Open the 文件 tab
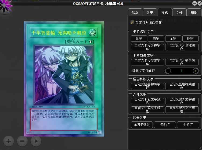Screen dimensions: 202x150 point(179,13)
